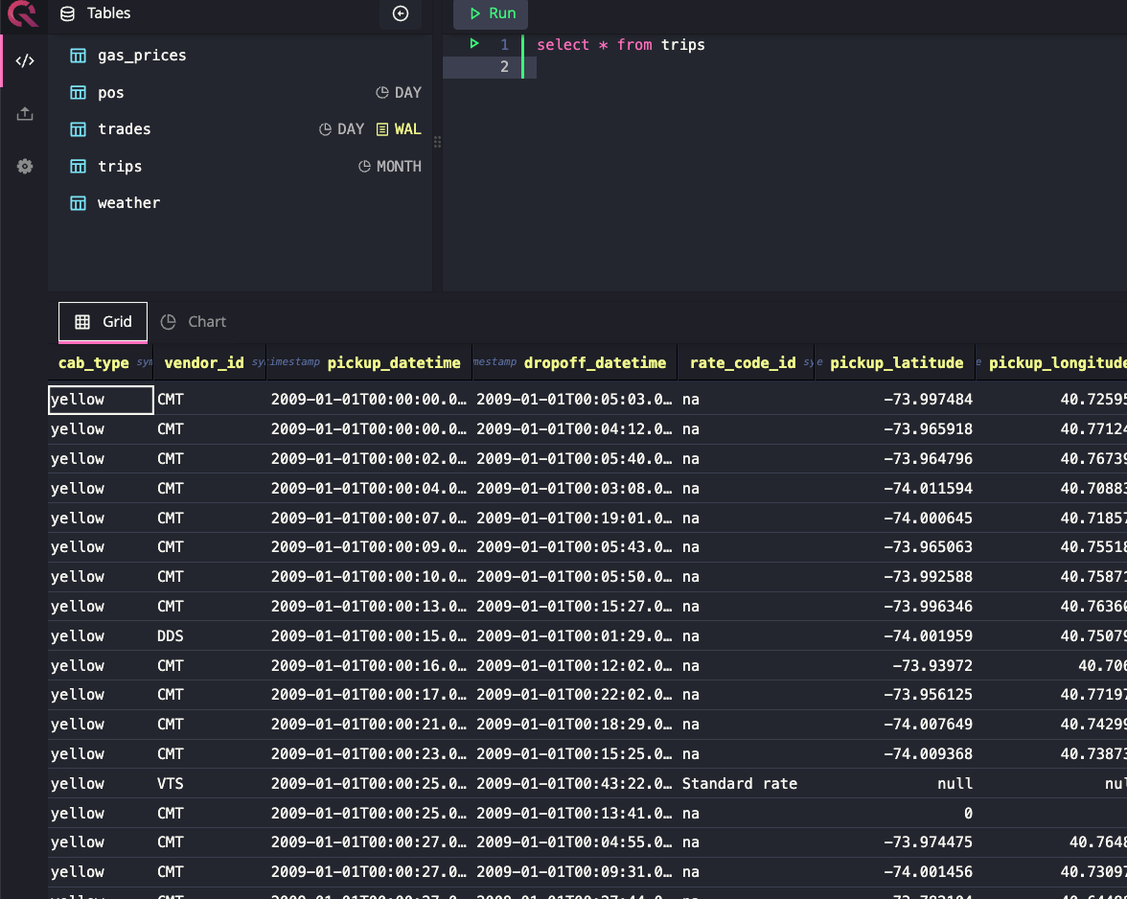Screen dimensions: 1127x899
Task: Click the trips table icon
Action: point(78,167)
